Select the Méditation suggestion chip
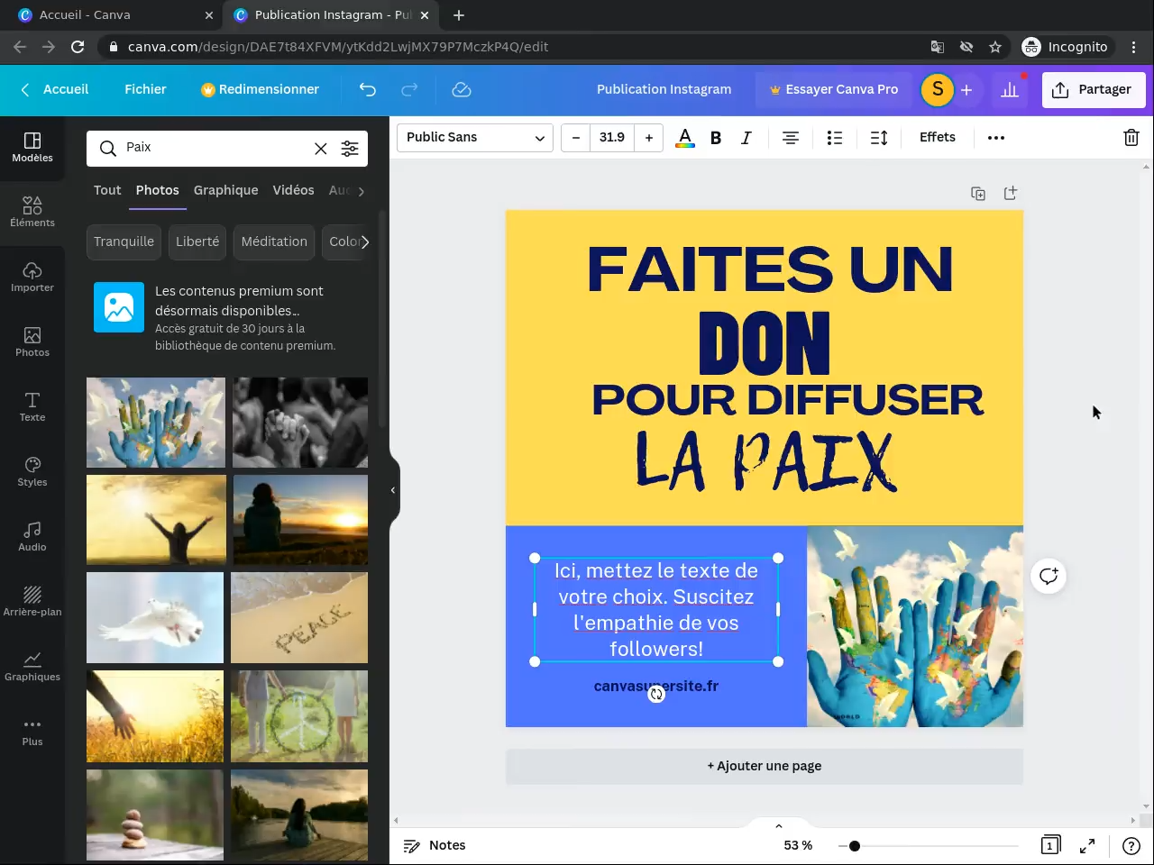The image size is (1154, 865). [x=274, y=241]
